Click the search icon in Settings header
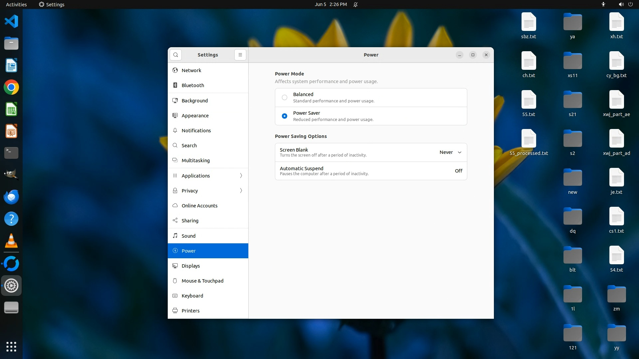The width and height of the screenshot is (639, 359). pos(175,55)
